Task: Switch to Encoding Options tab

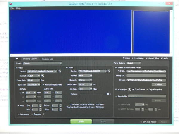Action: (x=30, y=59)
